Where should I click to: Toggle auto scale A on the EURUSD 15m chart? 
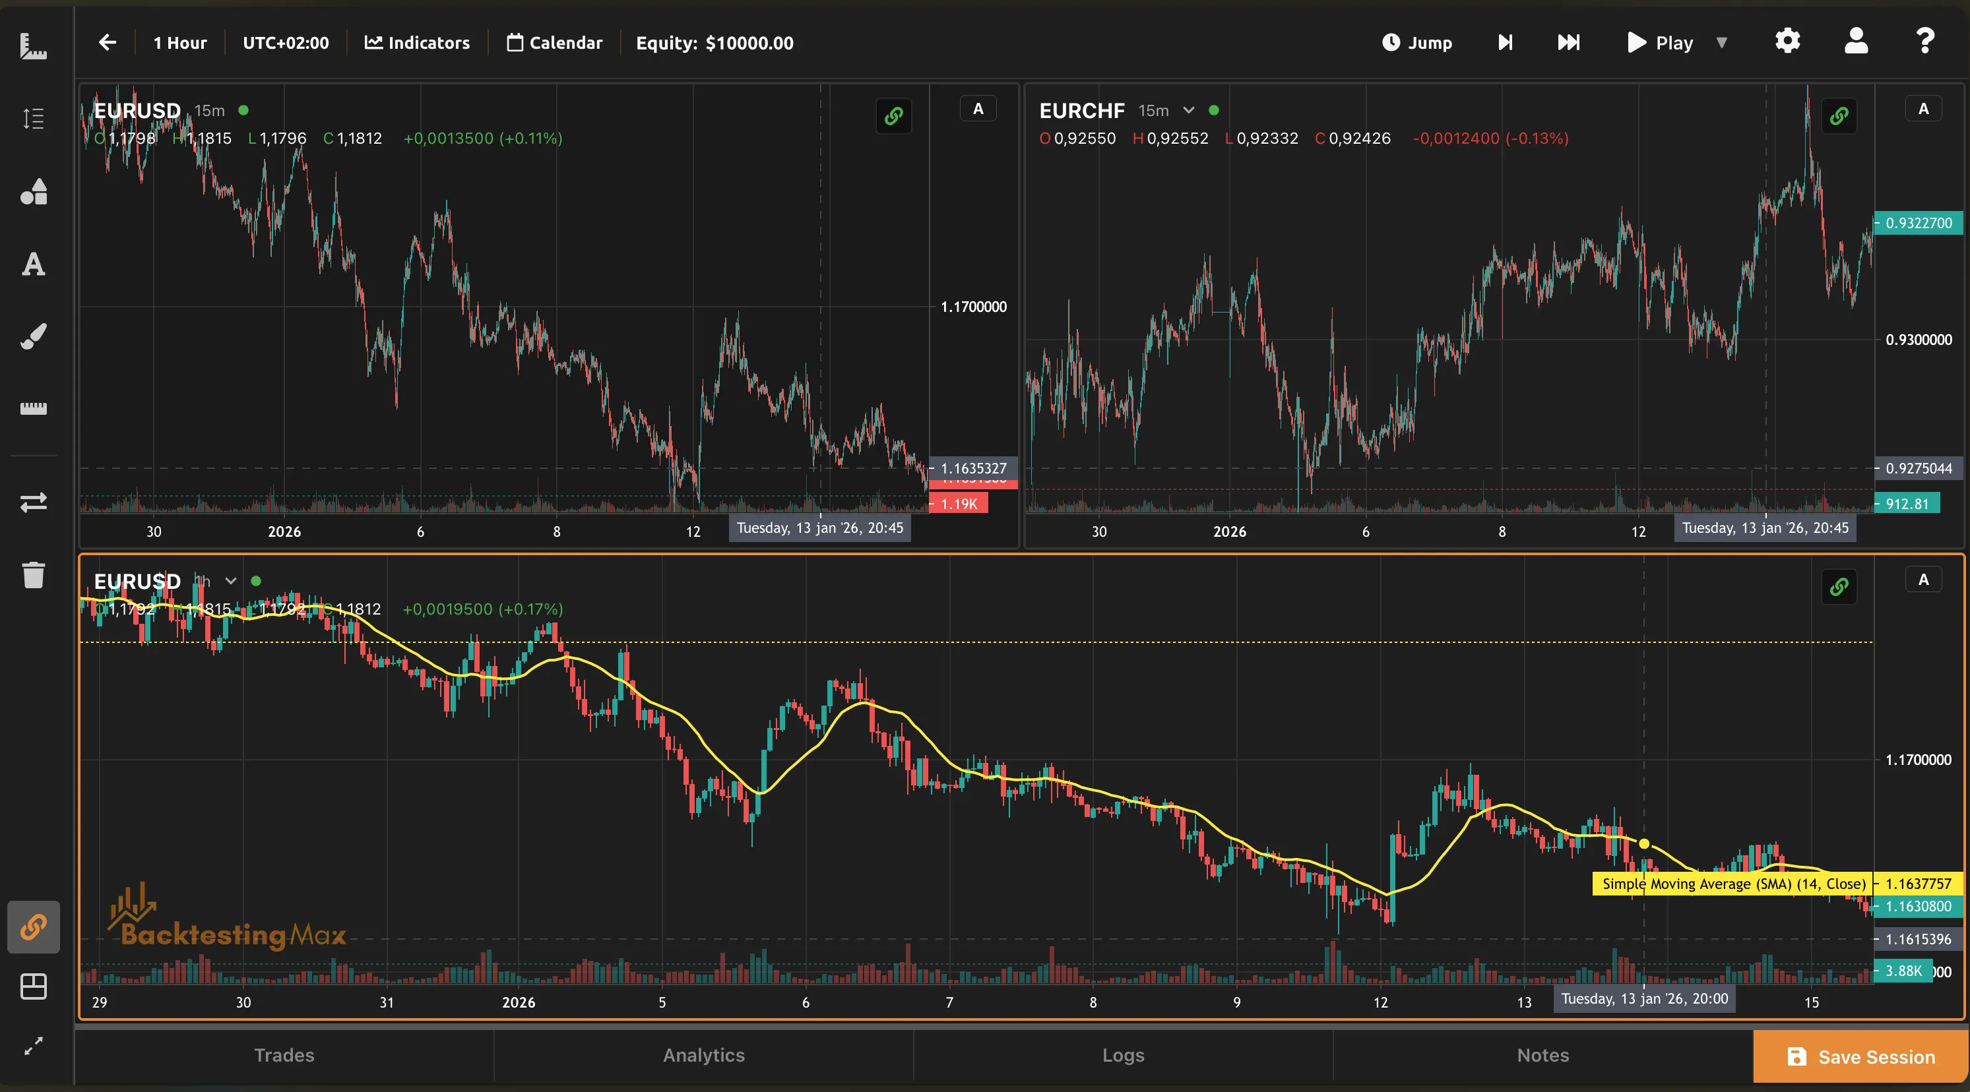point(978,109)
